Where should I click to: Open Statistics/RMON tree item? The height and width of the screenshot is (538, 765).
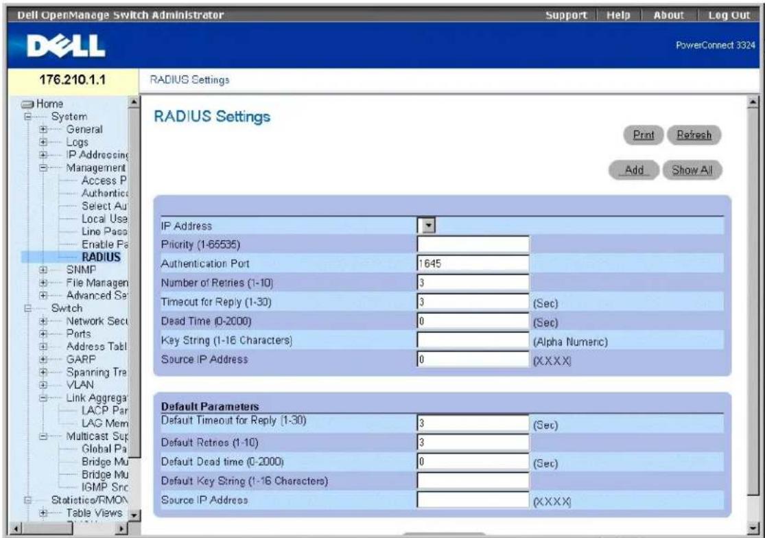click(89, 500)
